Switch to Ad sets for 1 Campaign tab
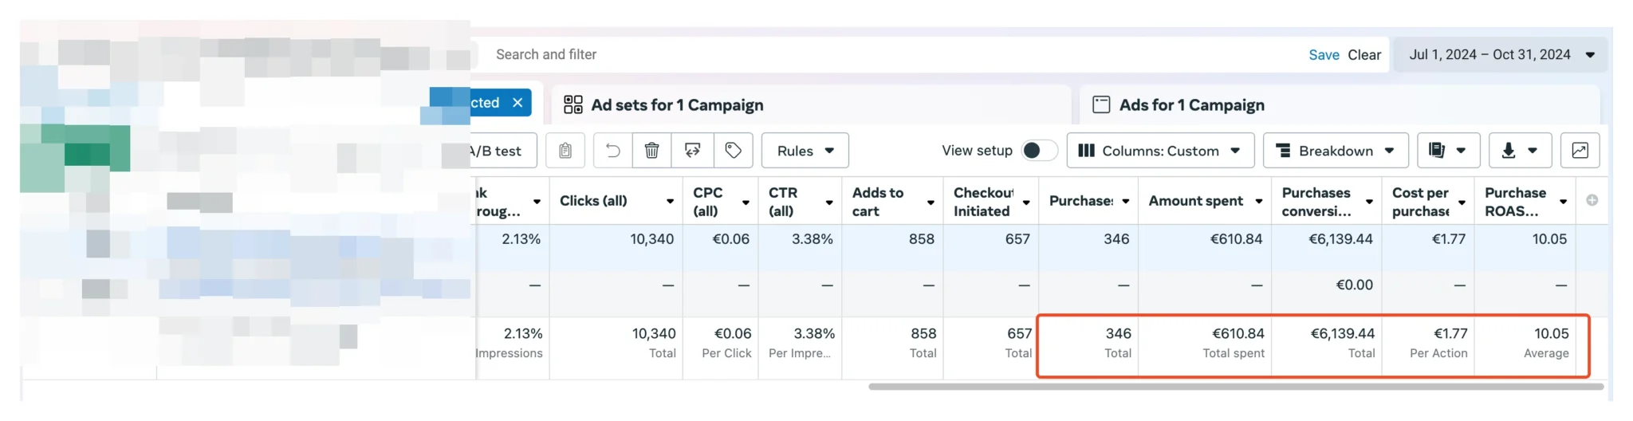The width and height of the screenshot is (1633, 421). (676, 105)
